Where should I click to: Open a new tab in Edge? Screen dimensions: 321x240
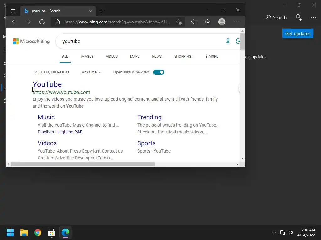pyautogui.click(x=101, y=11)
